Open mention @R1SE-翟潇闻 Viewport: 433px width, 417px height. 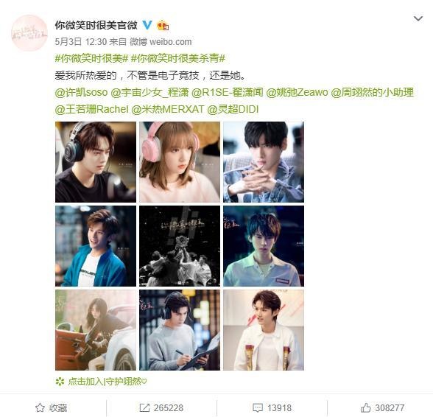coord(227,92)
